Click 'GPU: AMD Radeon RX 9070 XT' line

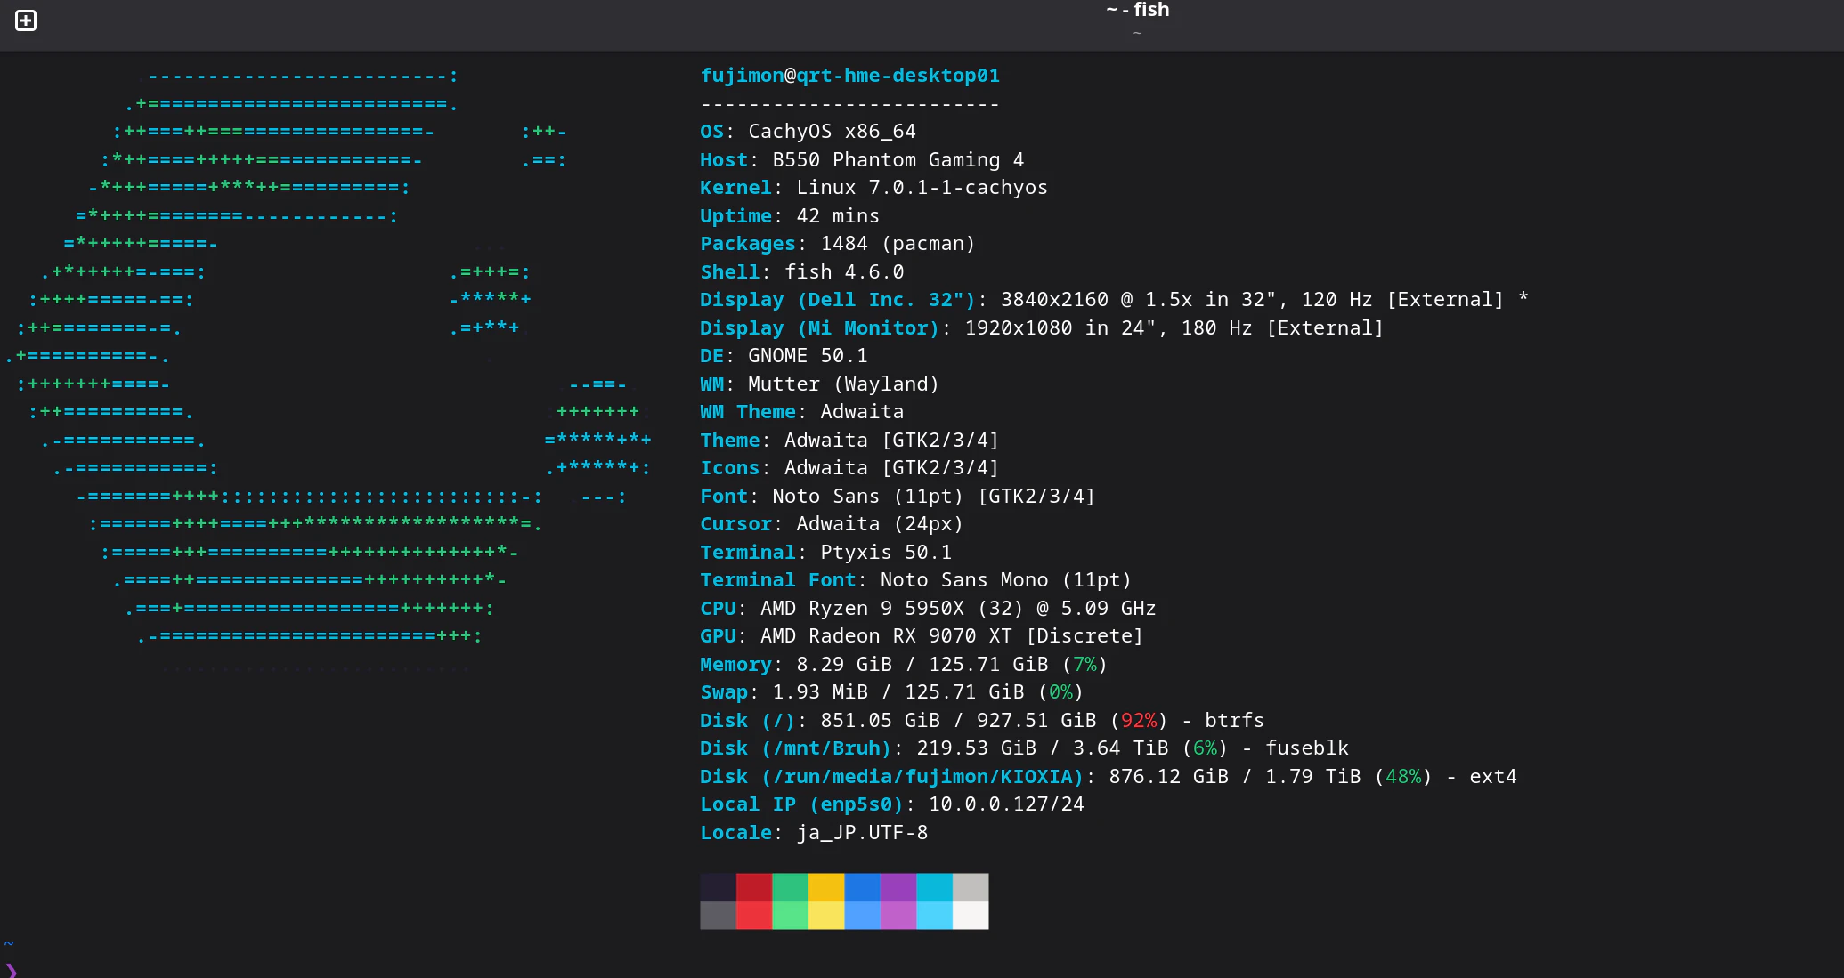tap(922, 636)
